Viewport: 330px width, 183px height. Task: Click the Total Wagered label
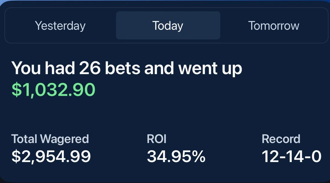pyautogui.click(x=50, y=139)
